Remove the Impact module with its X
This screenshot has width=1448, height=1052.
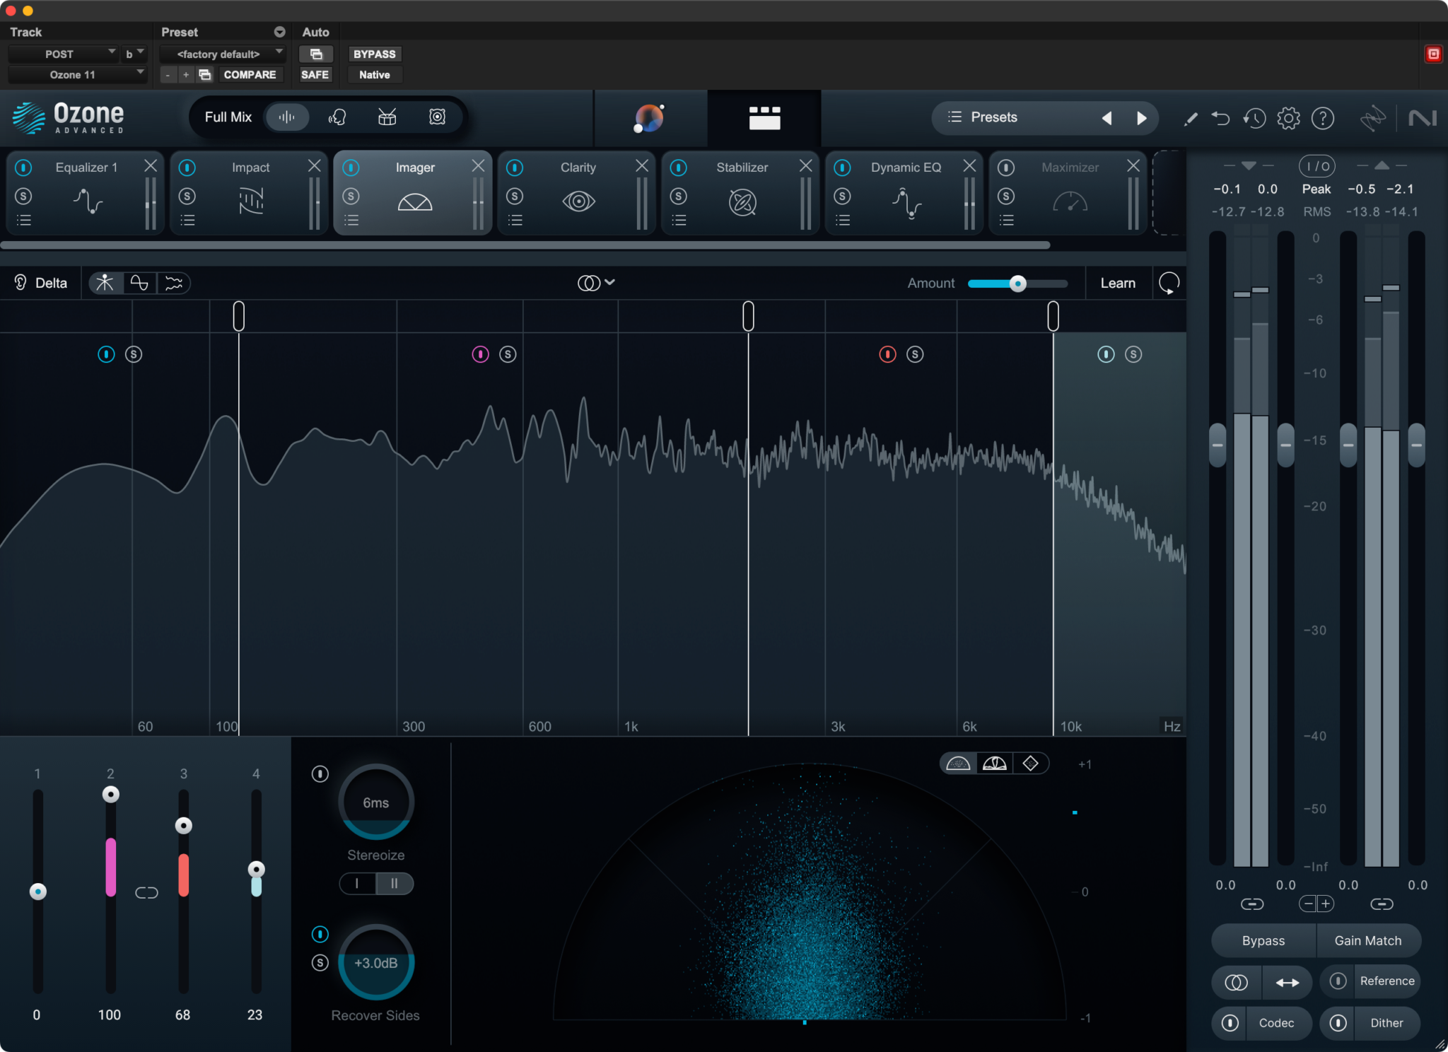tap(314, 165)
